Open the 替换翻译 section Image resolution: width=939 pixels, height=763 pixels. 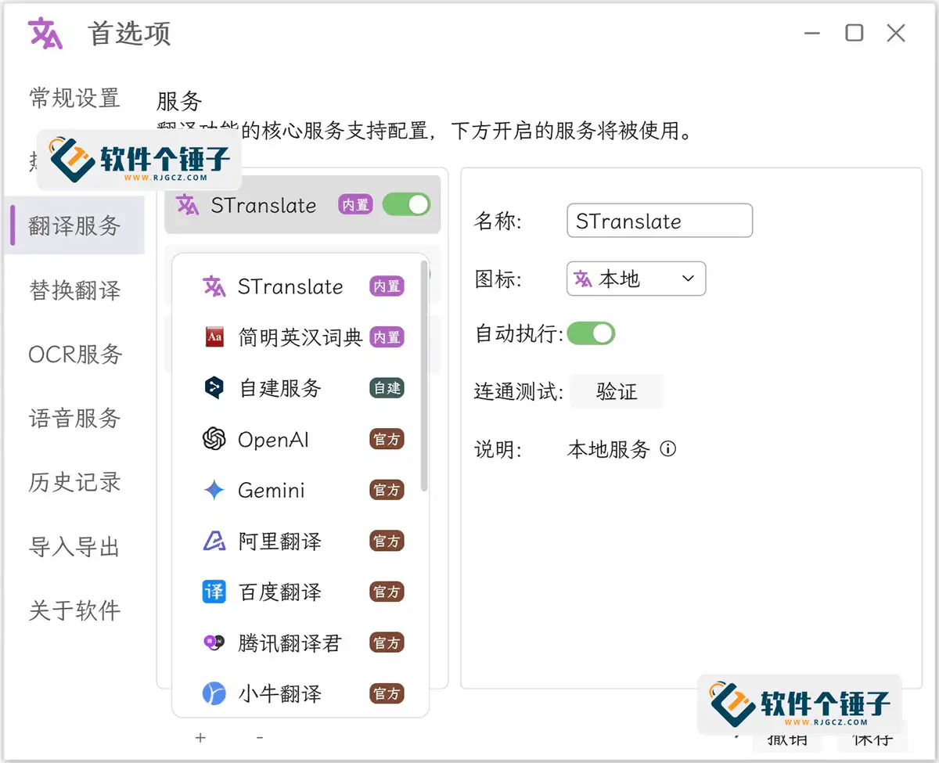click(x=74, y=290)
